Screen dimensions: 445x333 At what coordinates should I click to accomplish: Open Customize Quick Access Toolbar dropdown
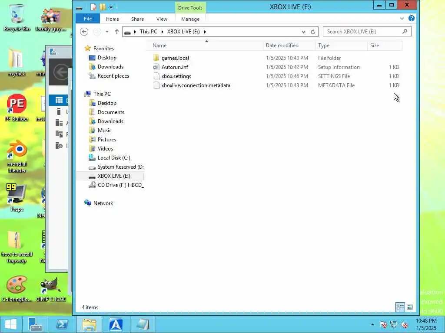pyautogui.click(x=111, y=7)
